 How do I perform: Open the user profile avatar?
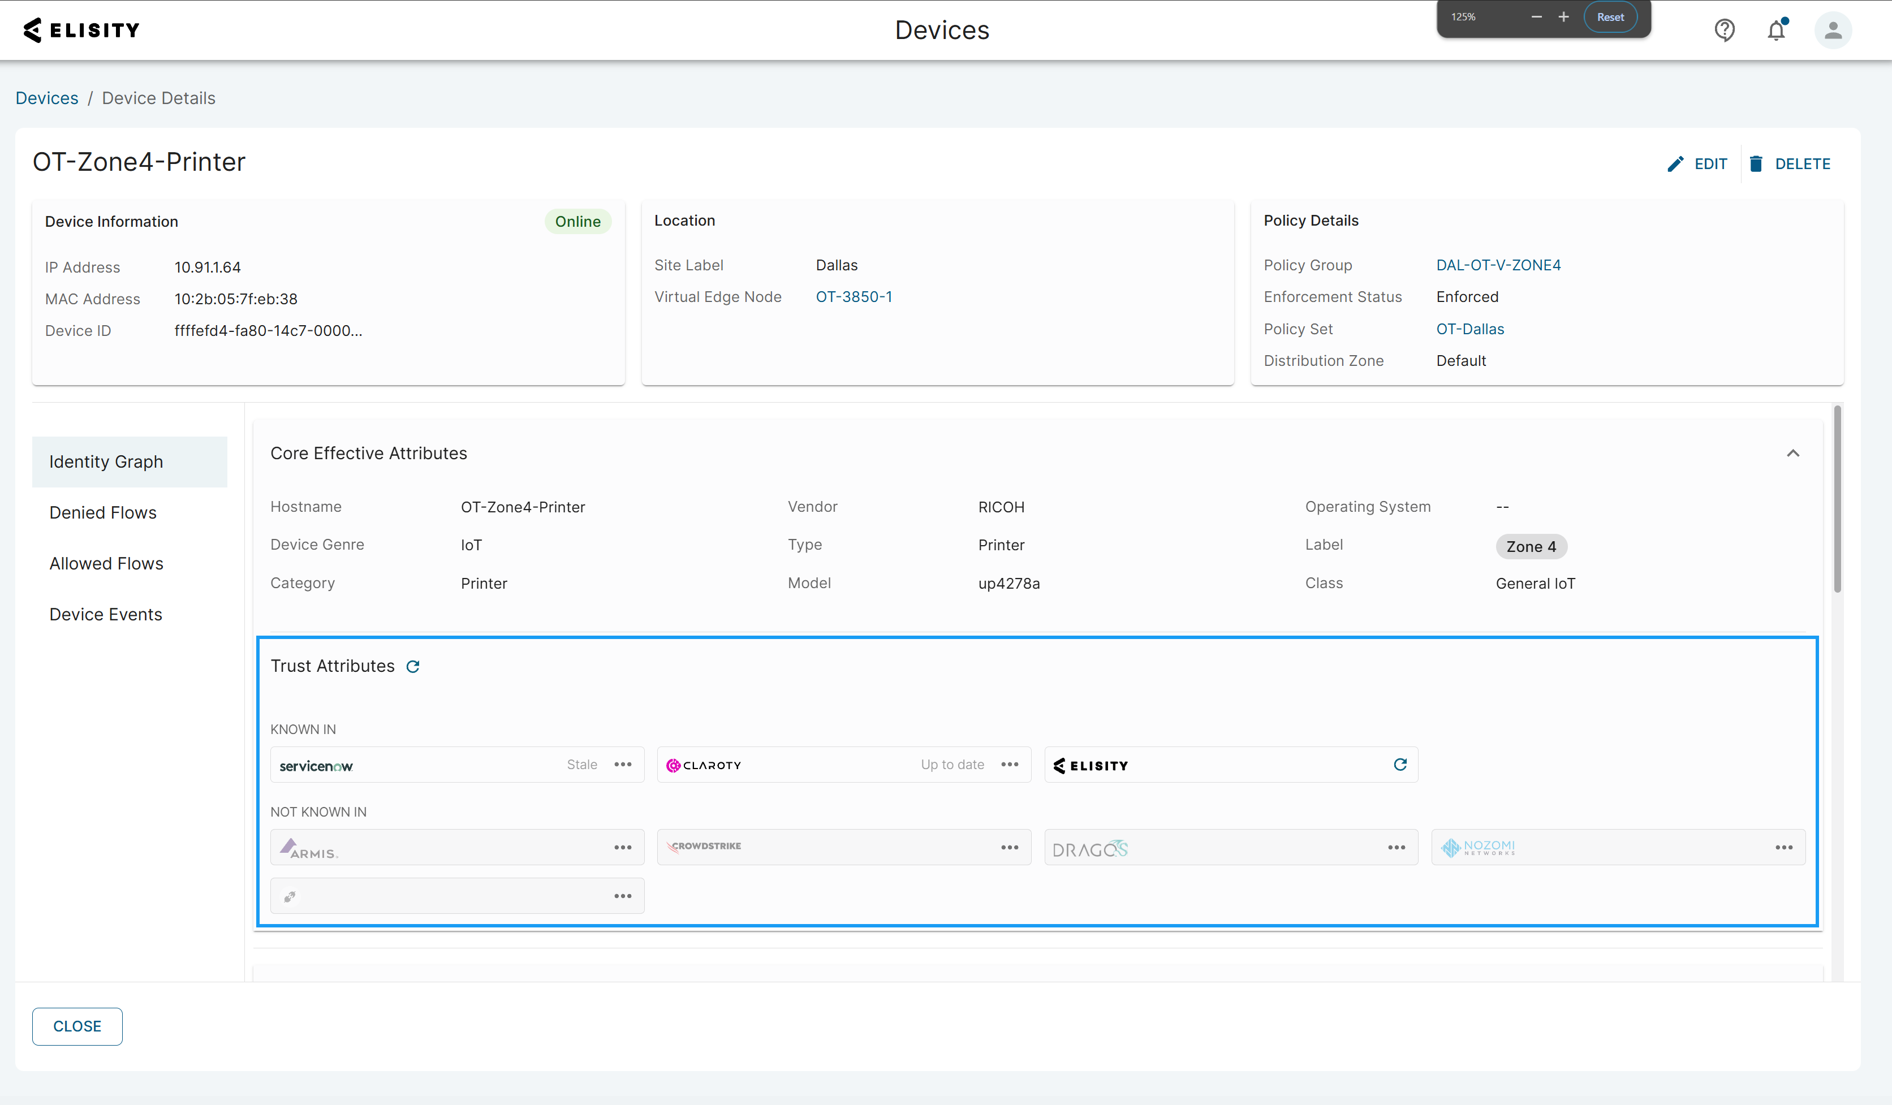pyautogui.click(x=1833, y=30)
